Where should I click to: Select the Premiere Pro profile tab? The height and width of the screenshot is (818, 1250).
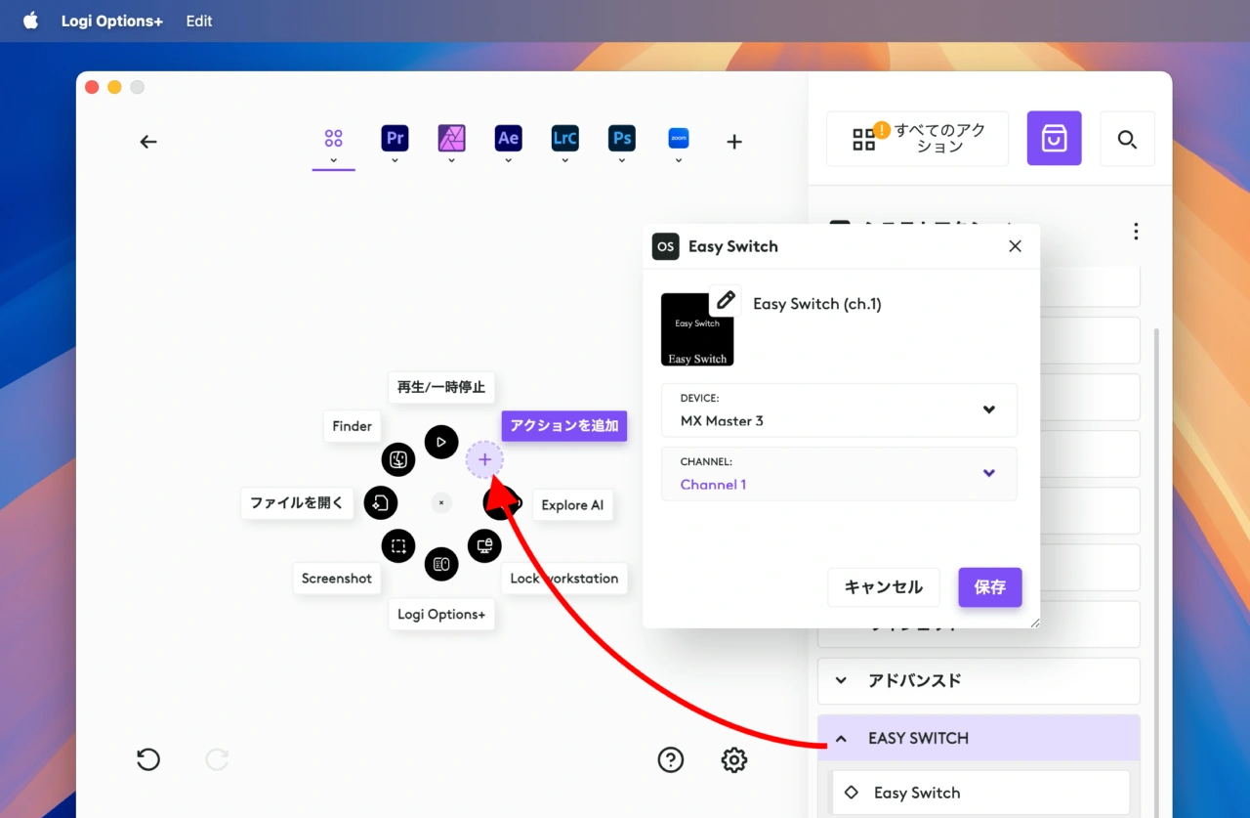[395, 139]
